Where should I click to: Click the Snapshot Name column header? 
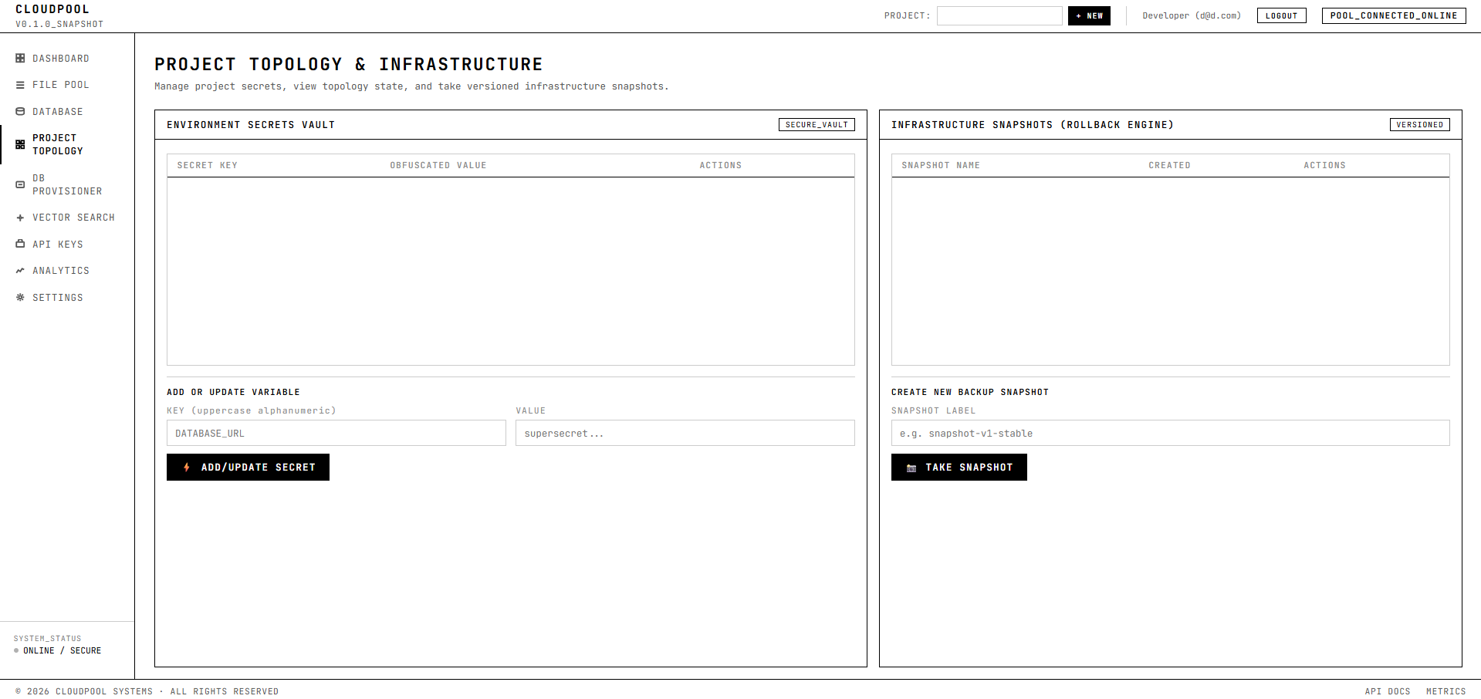tap(941, 165)
